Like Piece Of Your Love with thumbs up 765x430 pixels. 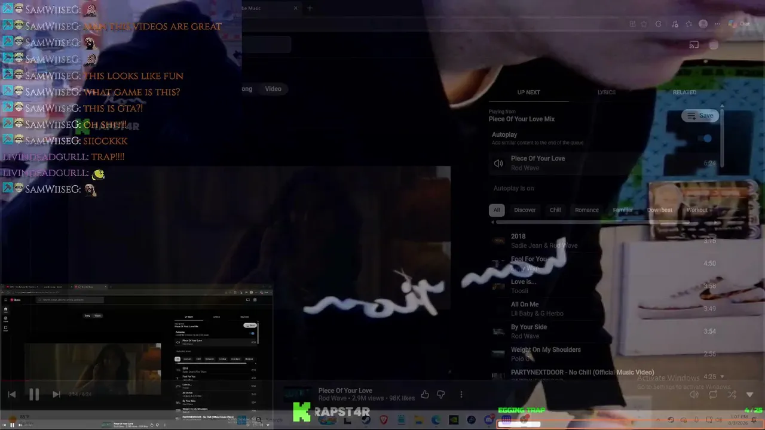click(x=425, y=394)
